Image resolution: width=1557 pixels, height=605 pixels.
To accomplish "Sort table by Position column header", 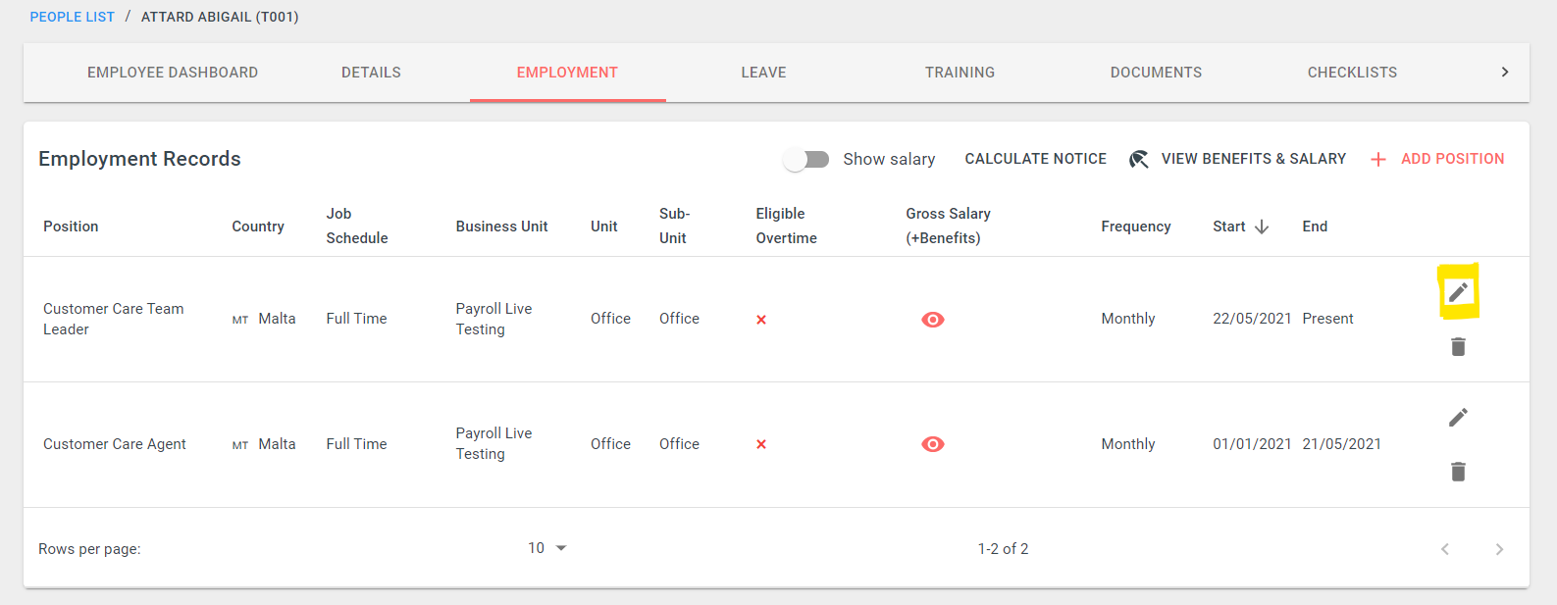I will [x=71, y=227].
